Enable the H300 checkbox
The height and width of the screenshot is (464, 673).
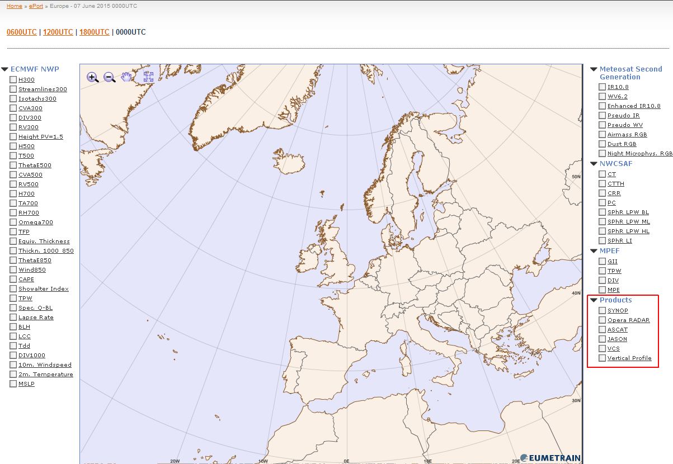tap(13, 79)
